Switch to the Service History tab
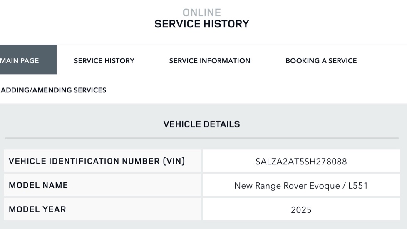407x229 pixels. [104, 61]
